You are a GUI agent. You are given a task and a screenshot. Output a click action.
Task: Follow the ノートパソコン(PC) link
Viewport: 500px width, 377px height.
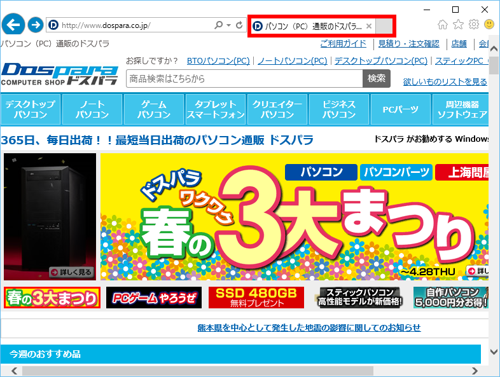(293, 61)
